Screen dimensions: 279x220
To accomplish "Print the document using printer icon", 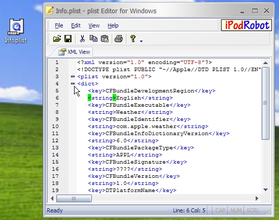I will (119, 39).
